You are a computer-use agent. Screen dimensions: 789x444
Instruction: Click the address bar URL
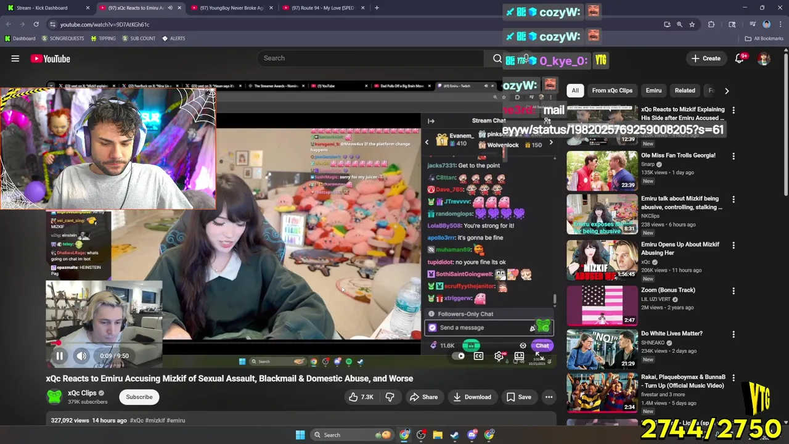coord(105,25)
